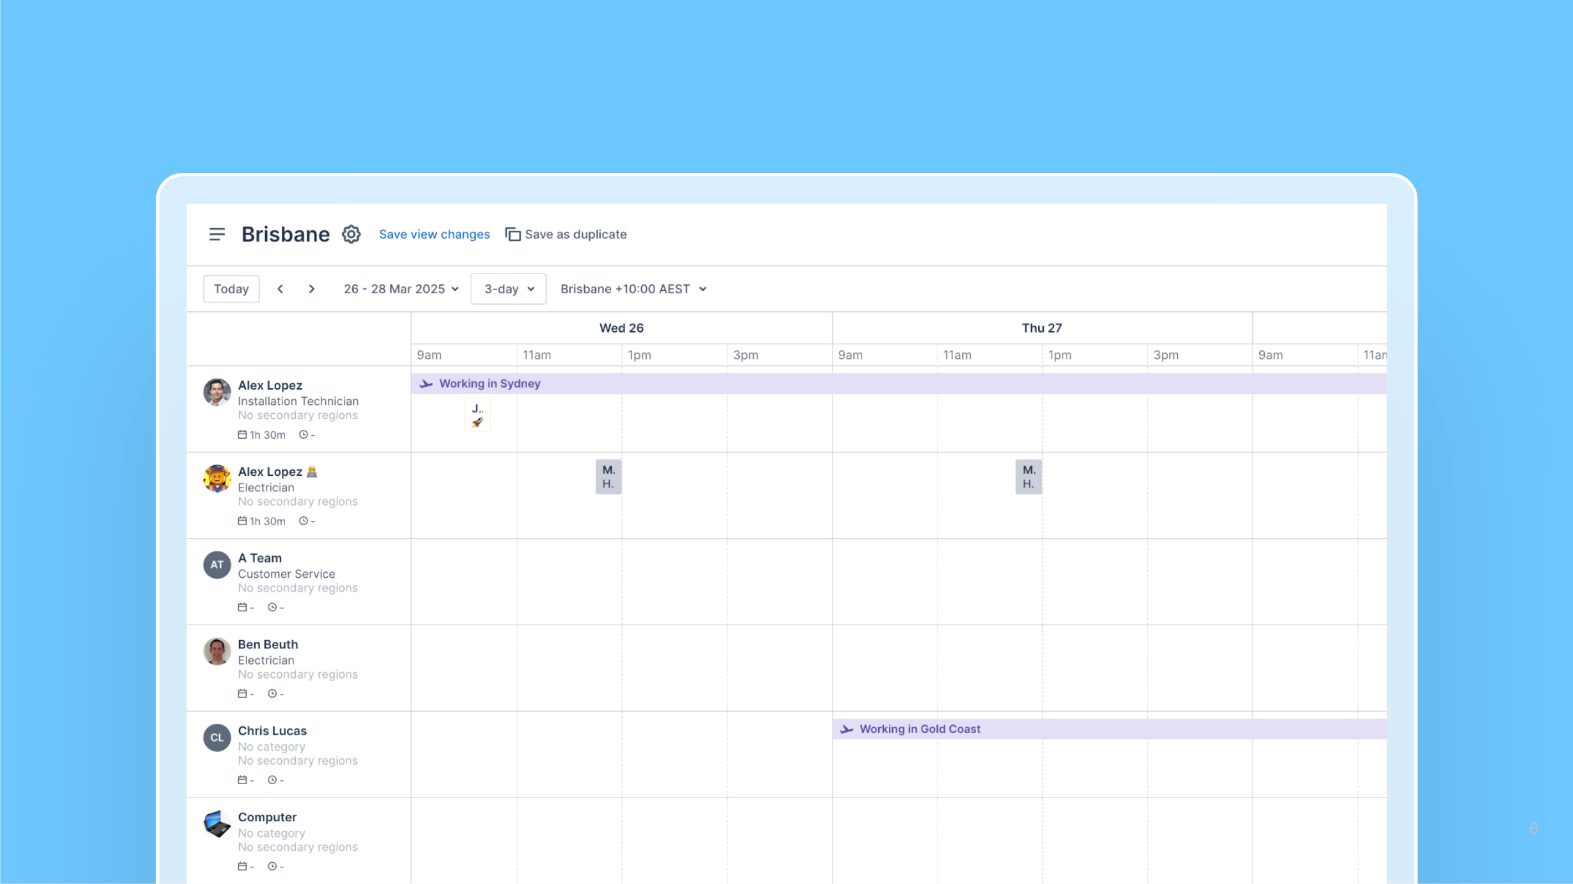
Task: Click Ben Beuth's avatar photo
Action: pyautogui.click(x=217, y=651)
